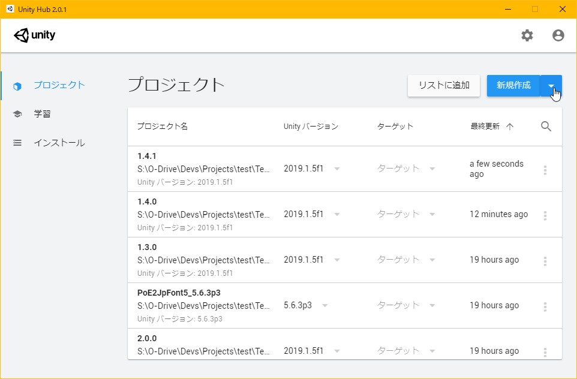Click the cube icon beside プロジェクト in sidebar

coord(17,86)
